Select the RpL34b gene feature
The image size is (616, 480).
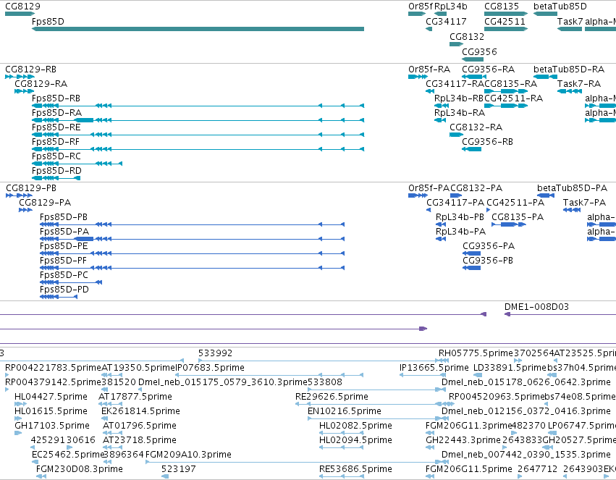tap(440, 14)
